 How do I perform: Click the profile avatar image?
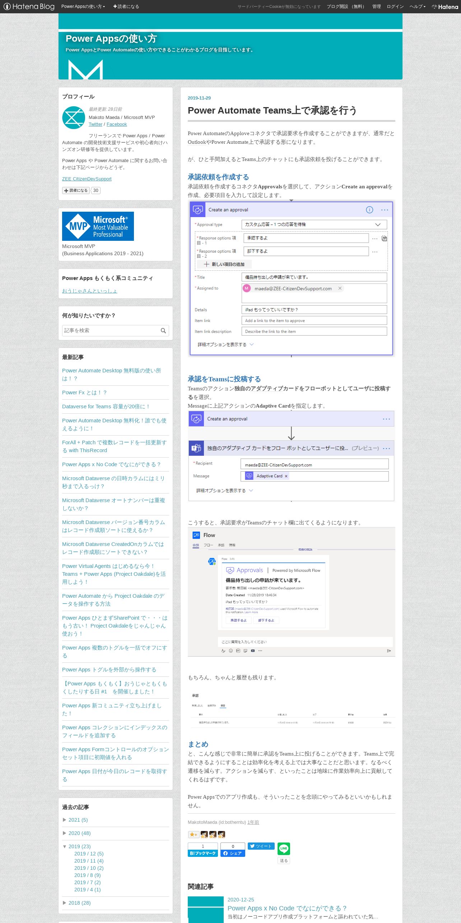coord(73,118)
